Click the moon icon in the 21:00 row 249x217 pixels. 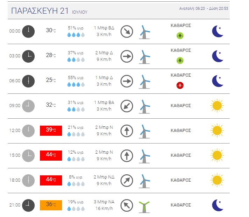[x=218, y=205]
